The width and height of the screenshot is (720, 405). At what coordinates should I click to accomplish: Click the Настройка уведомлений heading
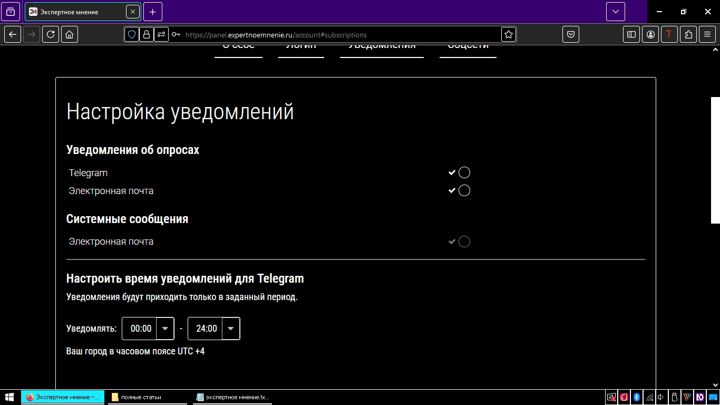coord(180,112)
